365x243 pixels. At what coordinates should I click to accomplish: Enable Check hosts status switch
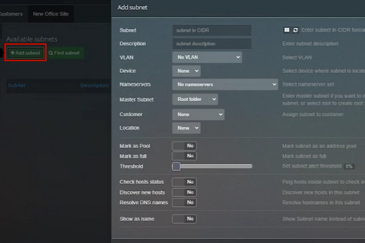tap(184, 182)
